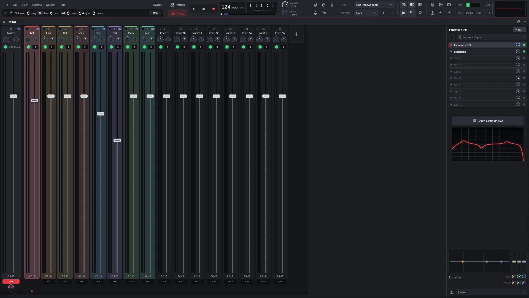Redo the last action
The height and width of the screenshot is (298, 529).
pyautogui.click(x=449, y=13)
